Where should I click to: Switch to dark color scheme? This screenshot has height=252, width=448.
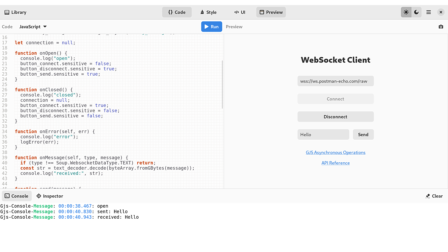tap(416, 12)
